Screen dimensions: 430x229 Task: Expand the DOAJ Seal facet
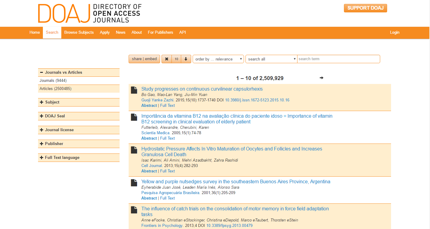[79, 116]
